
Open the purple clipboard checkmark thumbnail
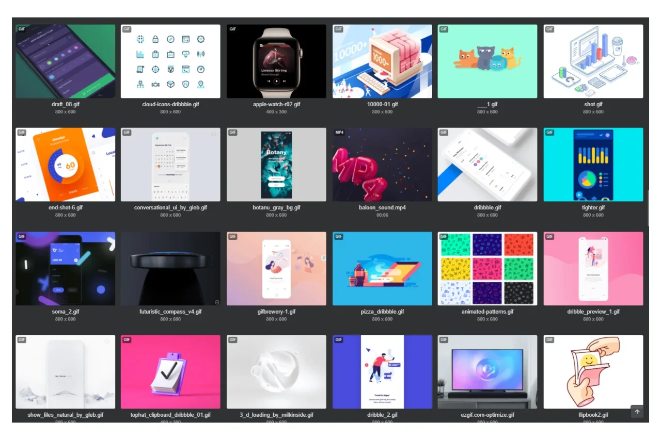pos(170,372)
